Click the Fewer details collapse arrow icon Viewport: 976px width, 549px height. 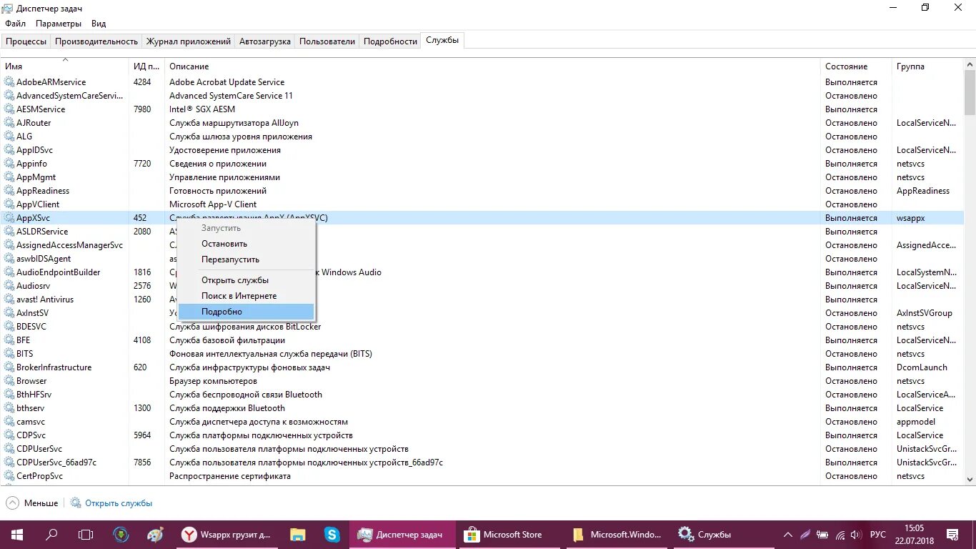pyautogui.click(x=12, y=503)
